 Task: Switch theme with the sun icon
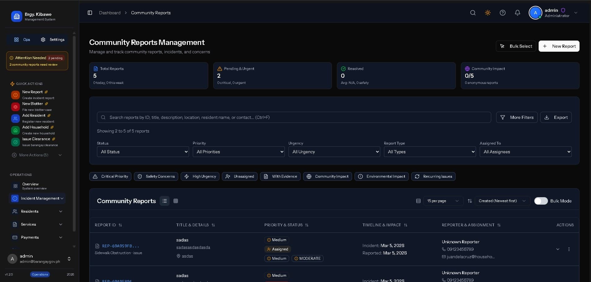pyautogui.click(x=487, y=13)
